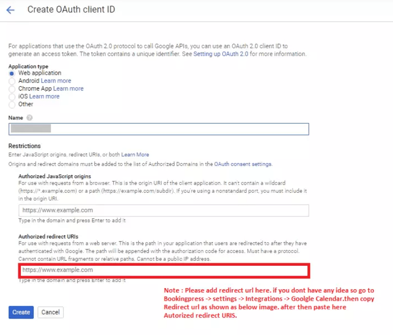Pick the iOS application type
This screenshot has width=393, height=335.
[x=12, y=97]
